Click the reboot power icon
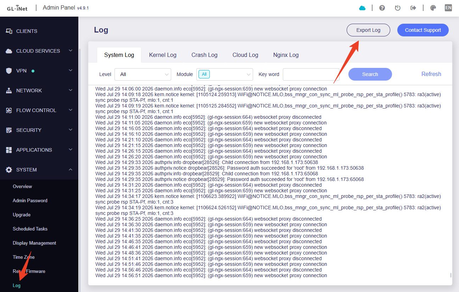Image resolution: width=459 pixels, height=292 pixels. (x=398, y=8)
